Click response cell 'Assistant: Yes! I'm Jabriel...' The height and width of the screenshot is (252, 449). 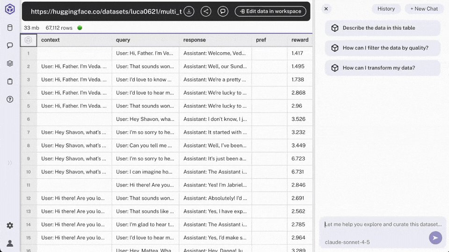[x=215, y=185]
